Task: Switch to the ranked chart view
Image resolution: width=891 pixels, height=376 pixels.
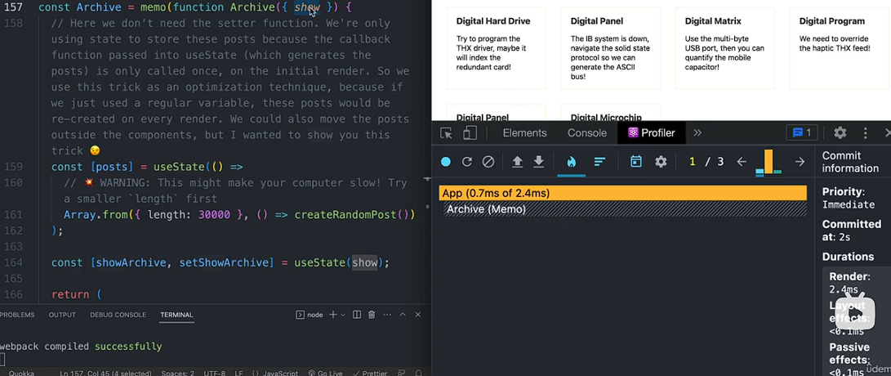Action: coord(599,162)
